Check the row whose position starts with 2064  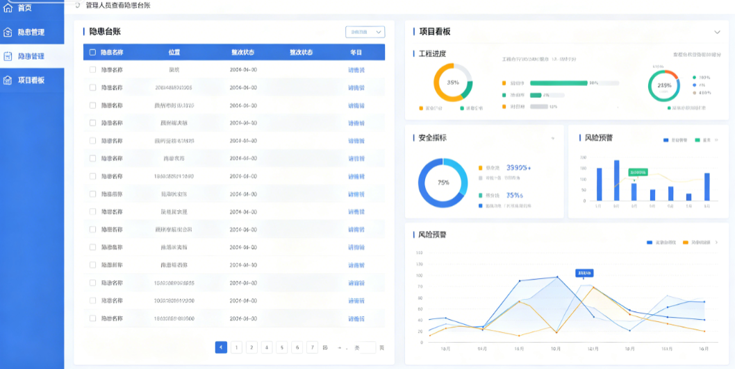(92, 87)
